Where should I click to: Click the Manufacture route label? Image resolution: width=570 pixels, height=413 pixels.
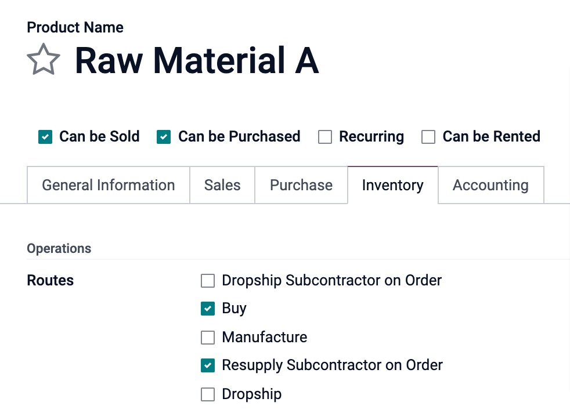pos(264,337)
